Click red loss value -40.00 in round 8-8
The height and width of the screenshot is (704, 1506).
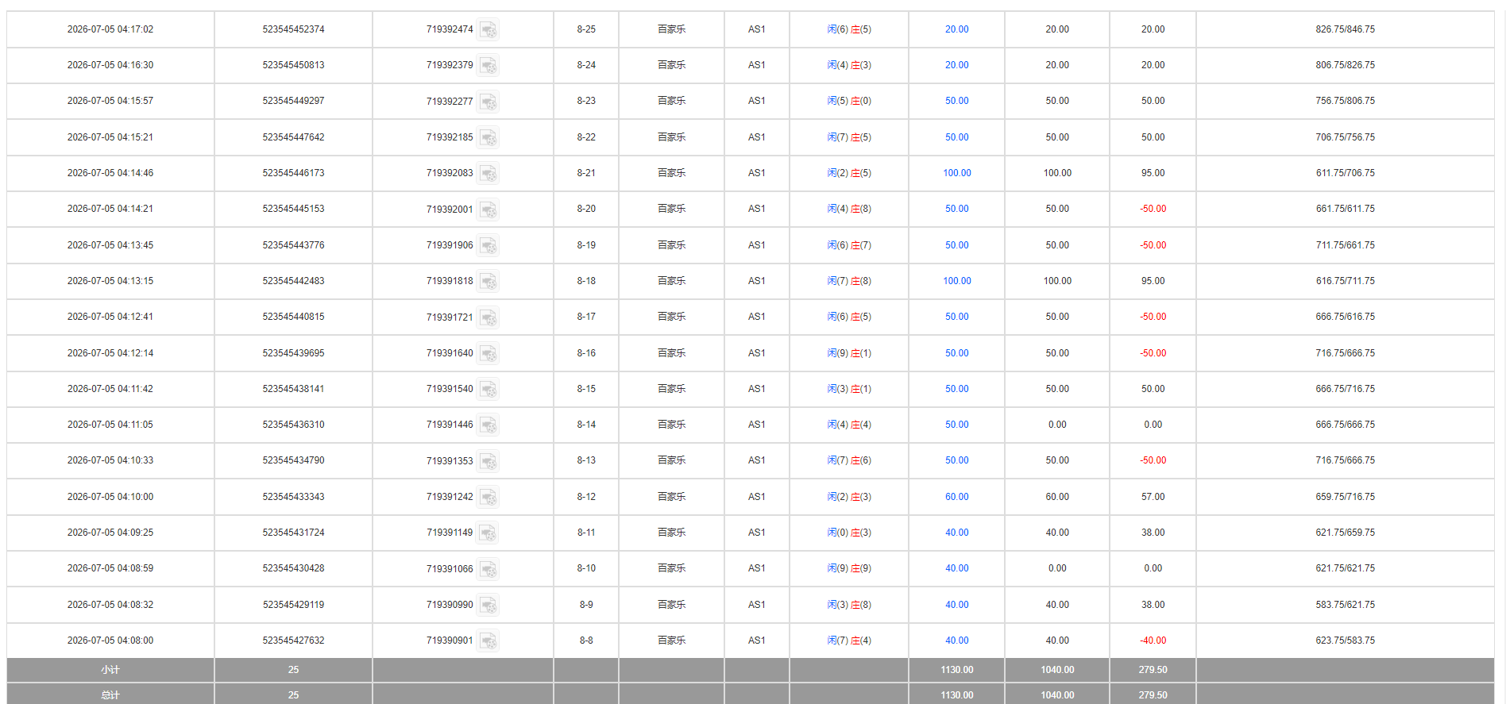1153,641
